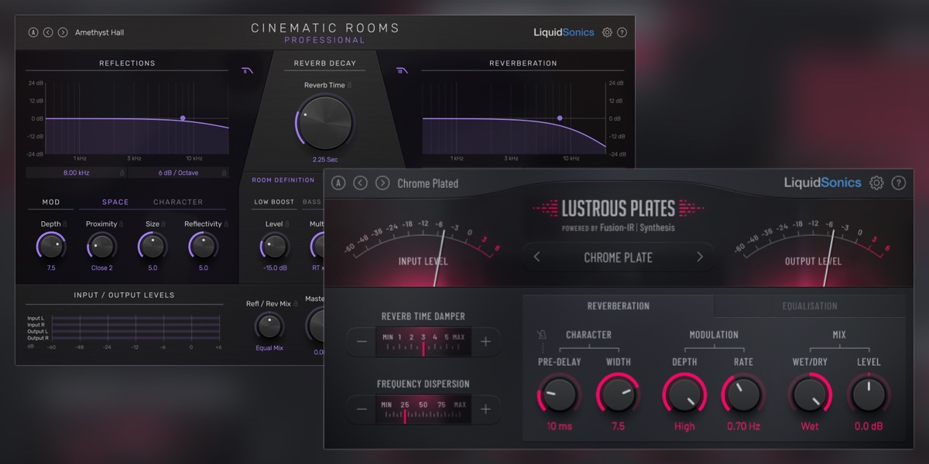
Task: Open settings gear in Cinematic Rooms
Action: [x=607, y=32]
